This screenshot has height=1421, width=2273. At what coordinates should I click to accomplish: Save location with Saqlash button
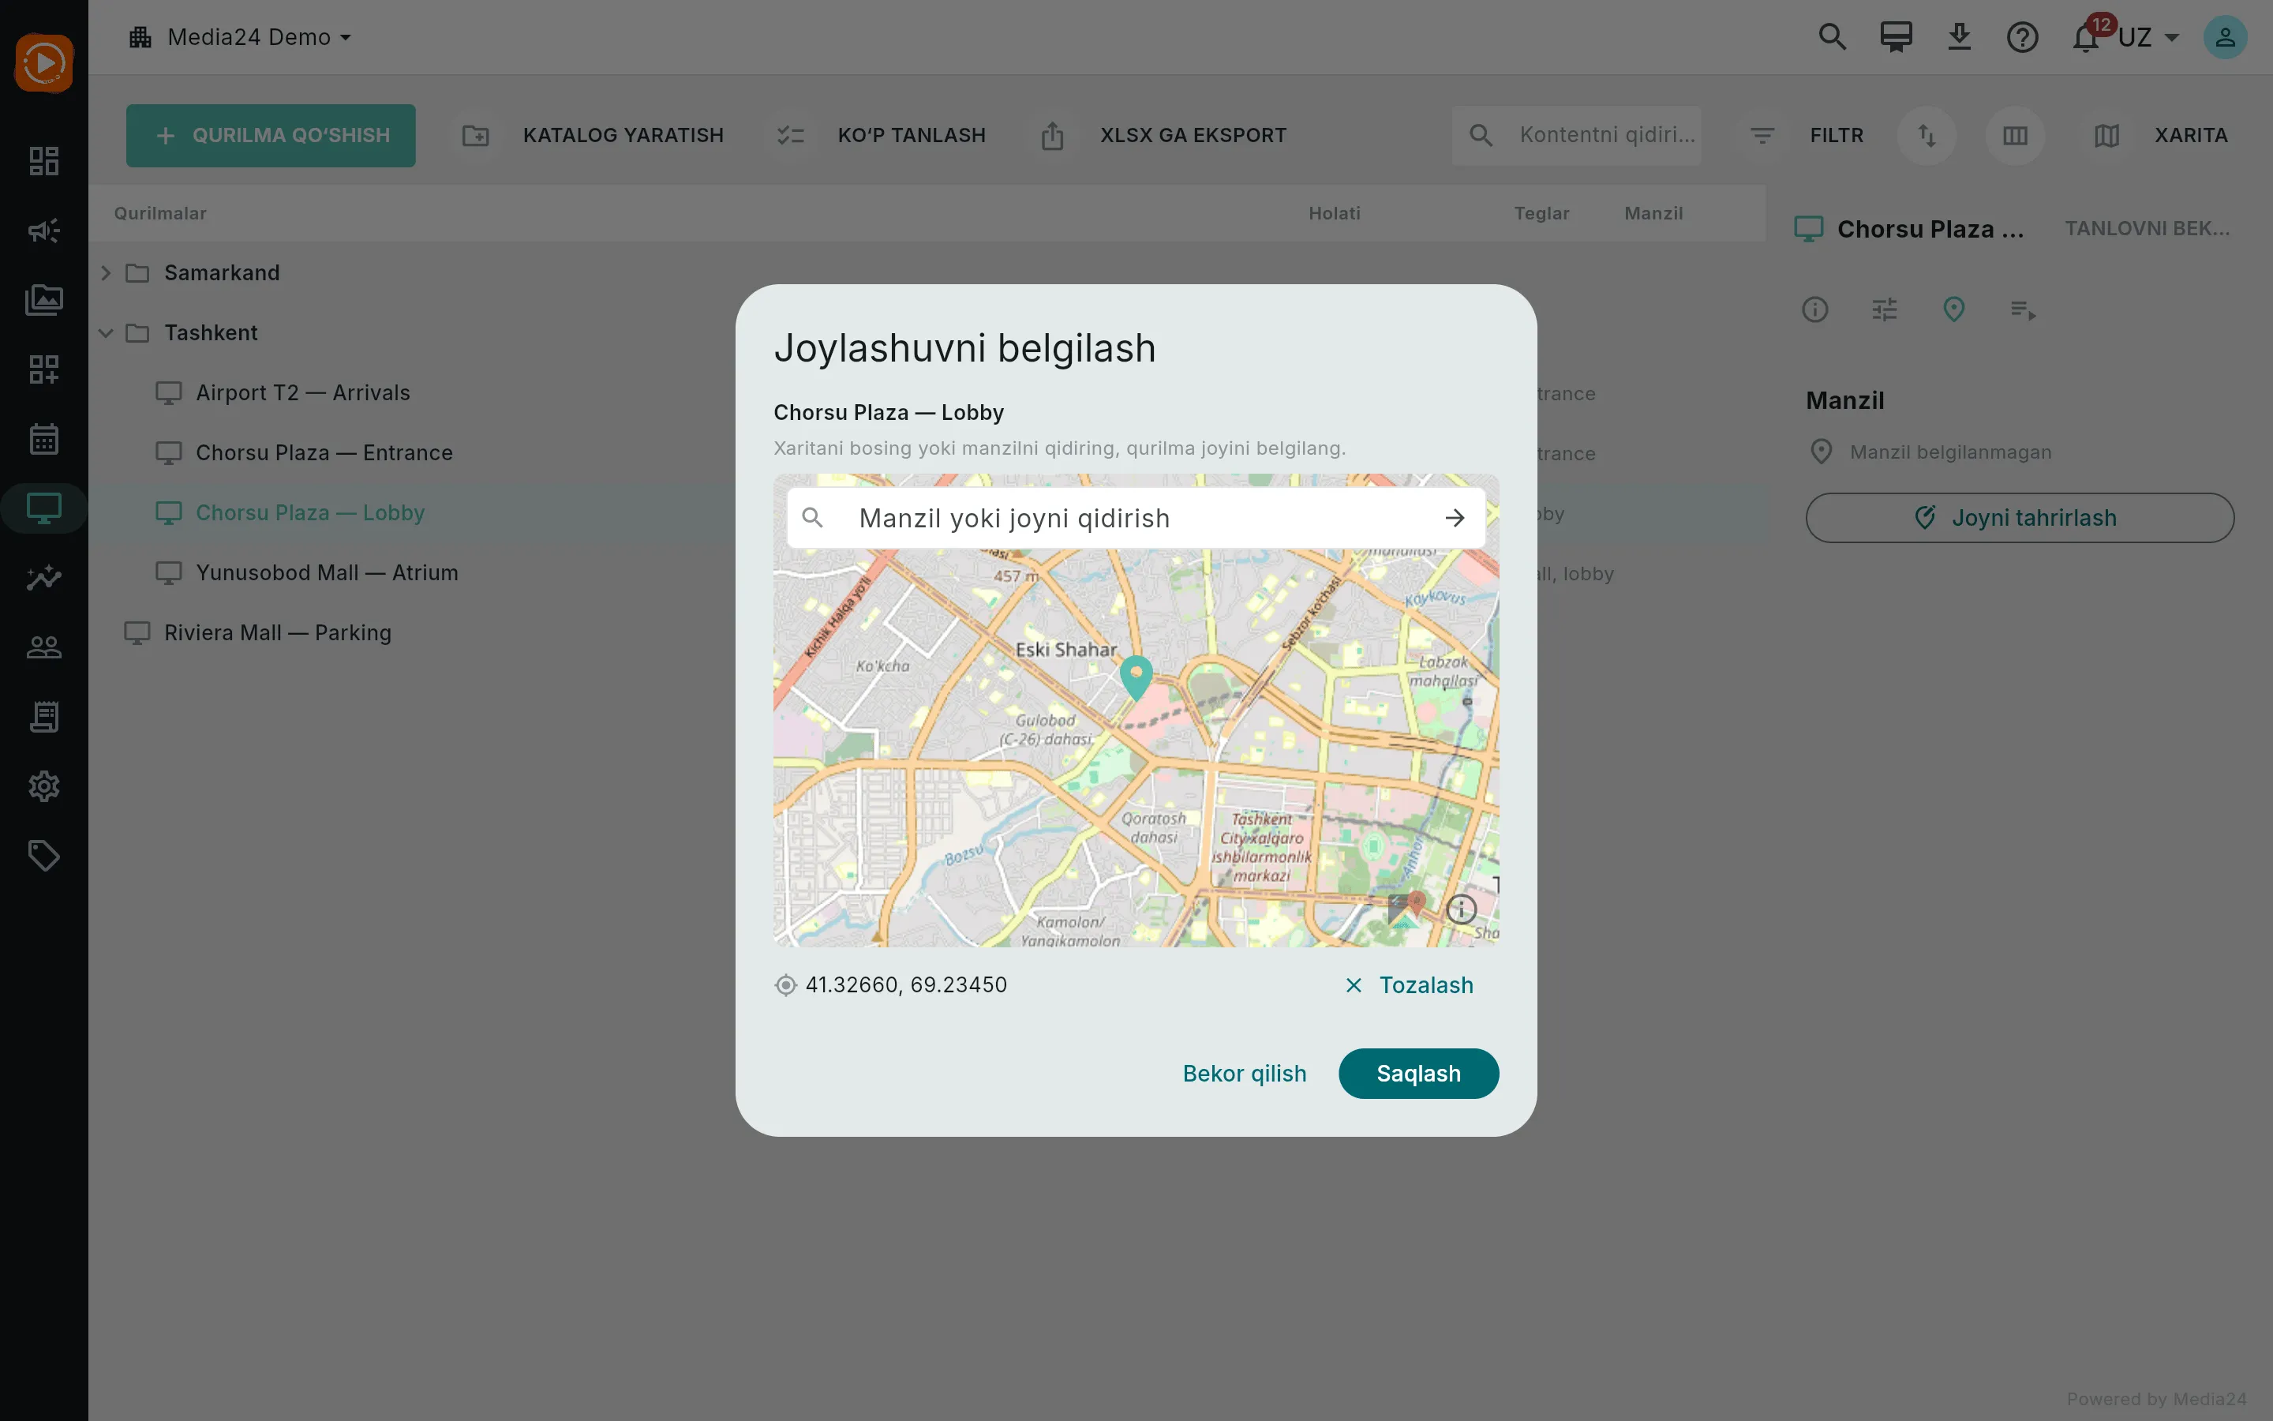click(x=1418, y=1074)
